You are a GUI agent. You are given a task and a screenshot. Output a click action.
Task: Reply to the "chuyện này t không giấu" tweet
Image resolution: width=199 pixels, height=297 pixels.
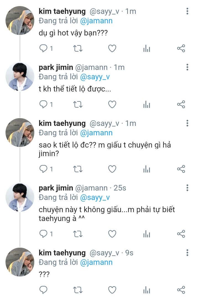[x=43, y=234]
